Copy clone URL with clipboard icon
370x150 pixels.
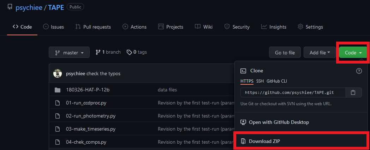pos(353,92)
